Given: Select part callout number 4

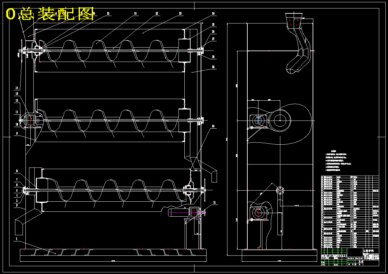Looking at the screenshot, I should coord(17,195).
